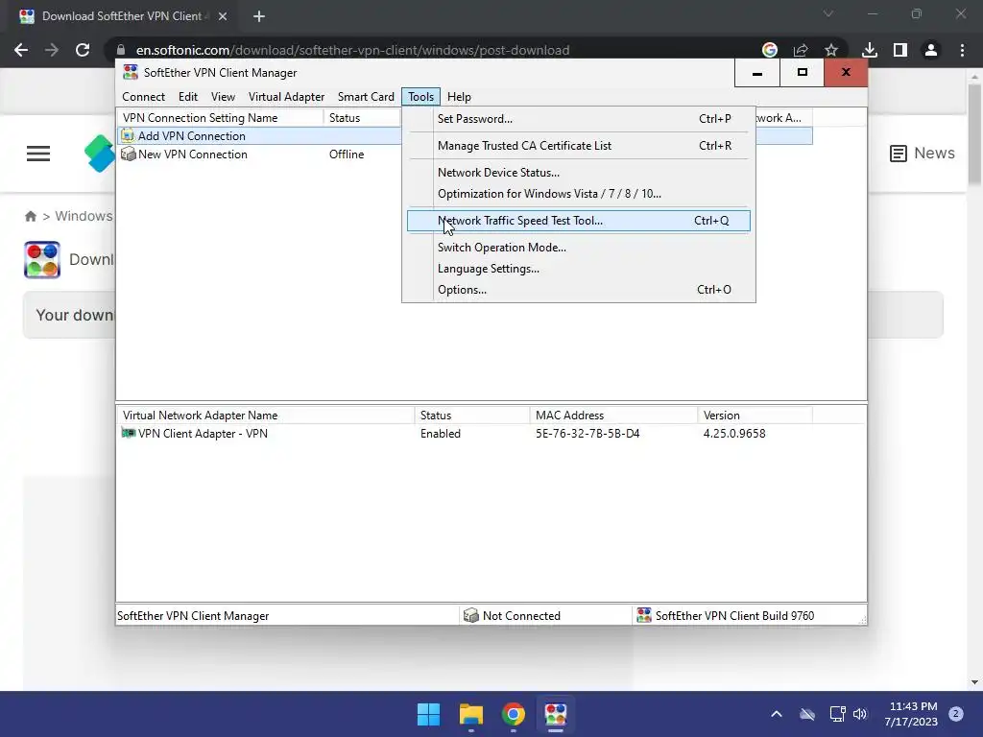Share this page from Chrome toolbar
The height and width of the screenshot is (737, 983).
tap(801, 50)
